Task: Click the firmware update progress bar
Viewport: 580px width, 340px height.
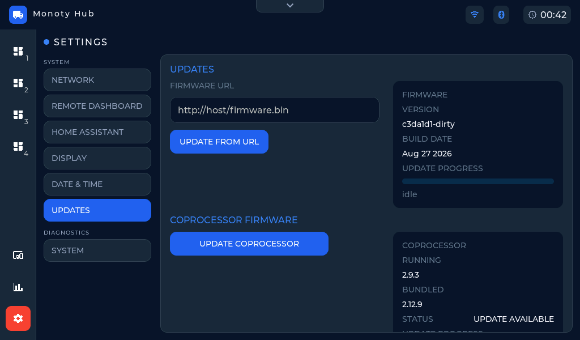Action: [478, 181]
